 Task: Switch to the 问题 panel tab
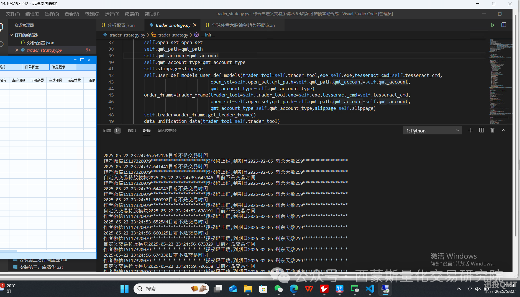click(x=107, y=131)
